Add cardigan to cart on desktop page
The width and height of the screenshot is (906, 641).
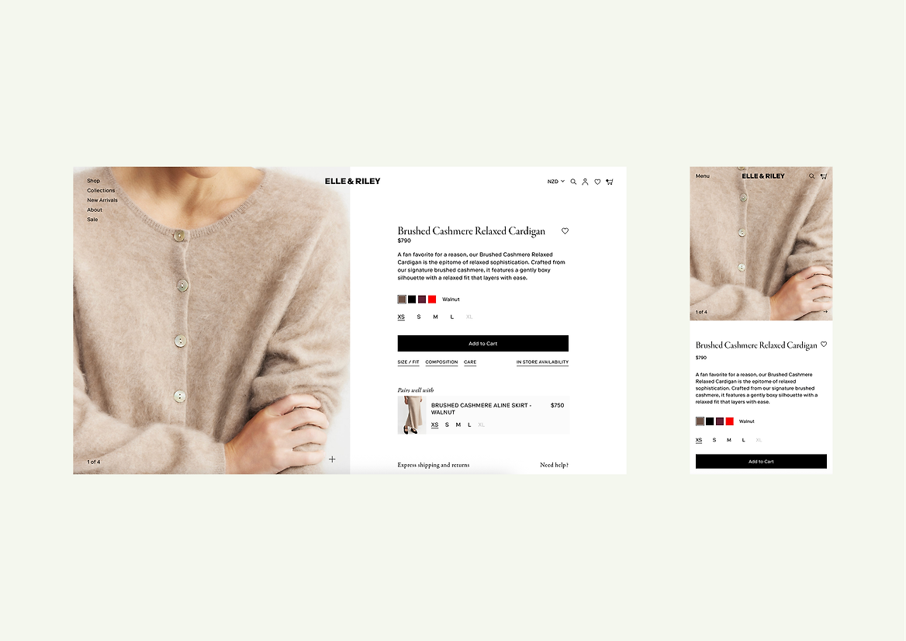click(x=483, y=343)
